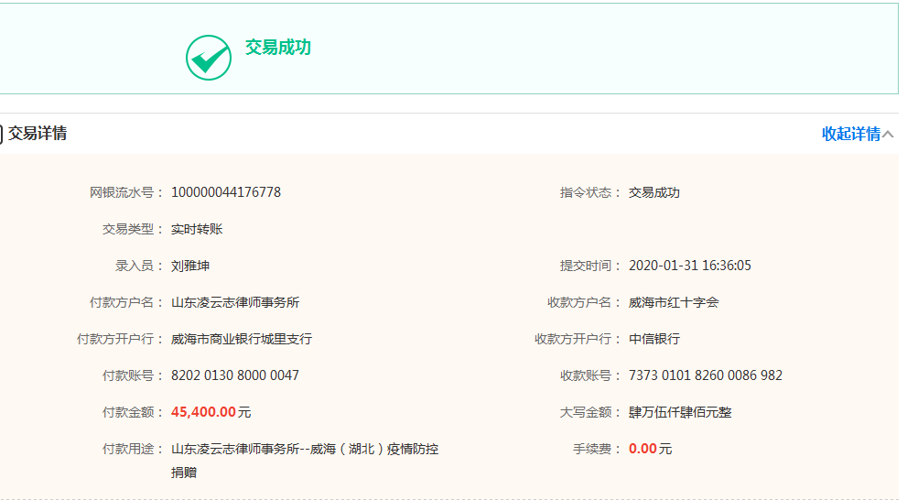Image resolution: width=907 pixels, height=500 pixels.
Task: Click the up chevron next to 收起详情
Action: point(888,135)
